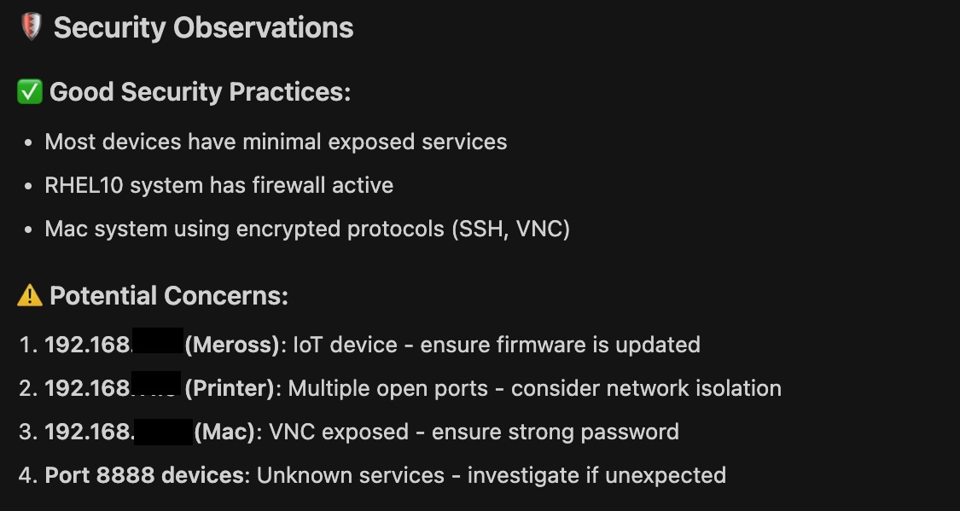Click the Security Observations heading text

coord(203,28)
